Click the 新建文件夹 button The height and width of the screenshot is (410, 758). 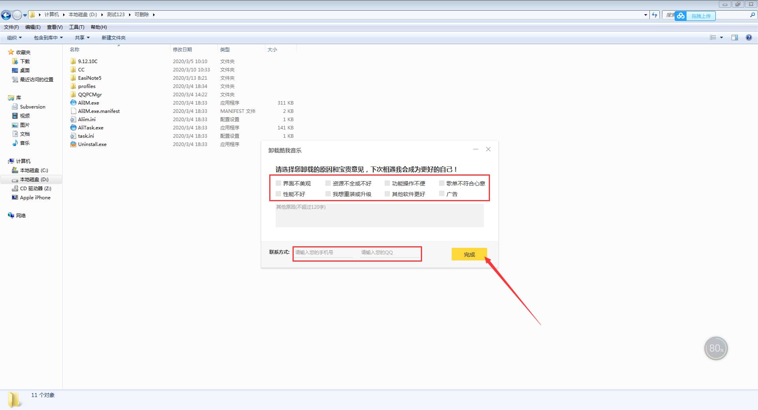coord(113,37)
